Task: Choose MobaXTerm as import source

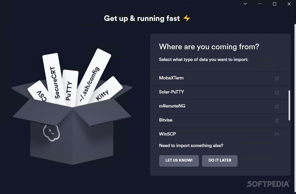Action: tap(219, 79)
